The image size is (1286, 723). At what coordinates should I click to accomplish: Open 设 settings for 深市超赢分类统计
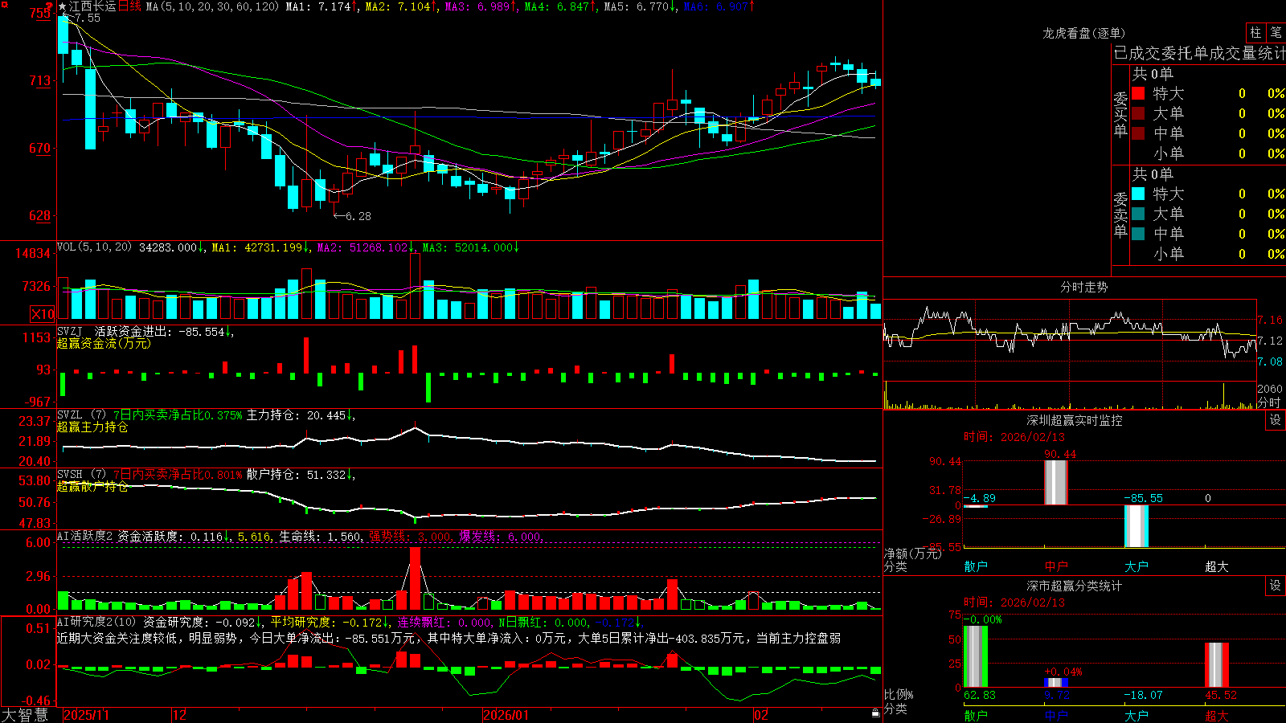(1276, 586)
